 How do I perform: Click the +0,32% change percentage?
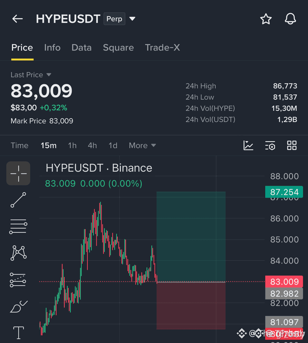[x=54, y=108]
